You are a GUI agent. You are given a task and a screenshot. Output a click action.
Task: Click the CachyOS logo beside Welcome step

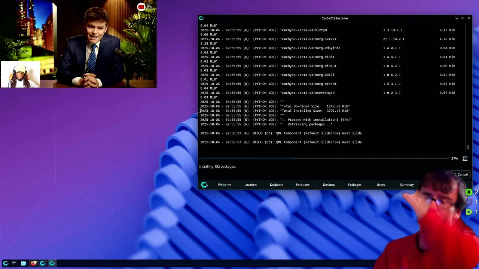[x=204, y=185]
